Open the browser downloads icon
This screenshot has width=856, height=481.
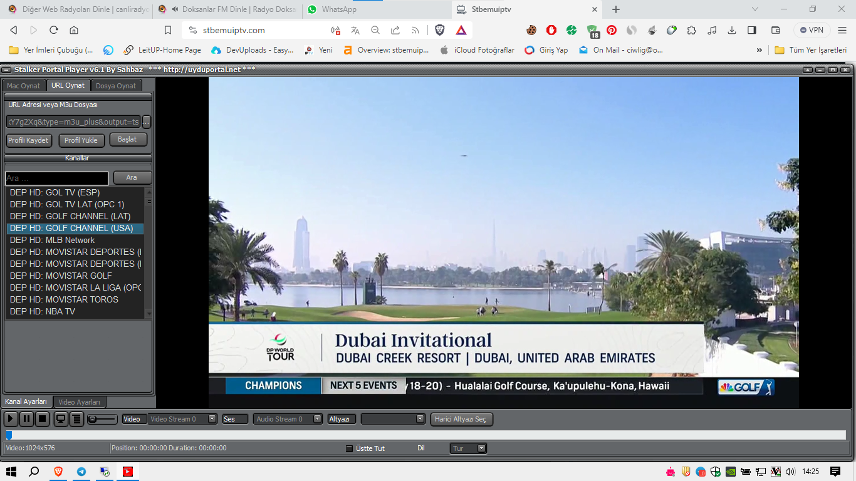point(732,30)
